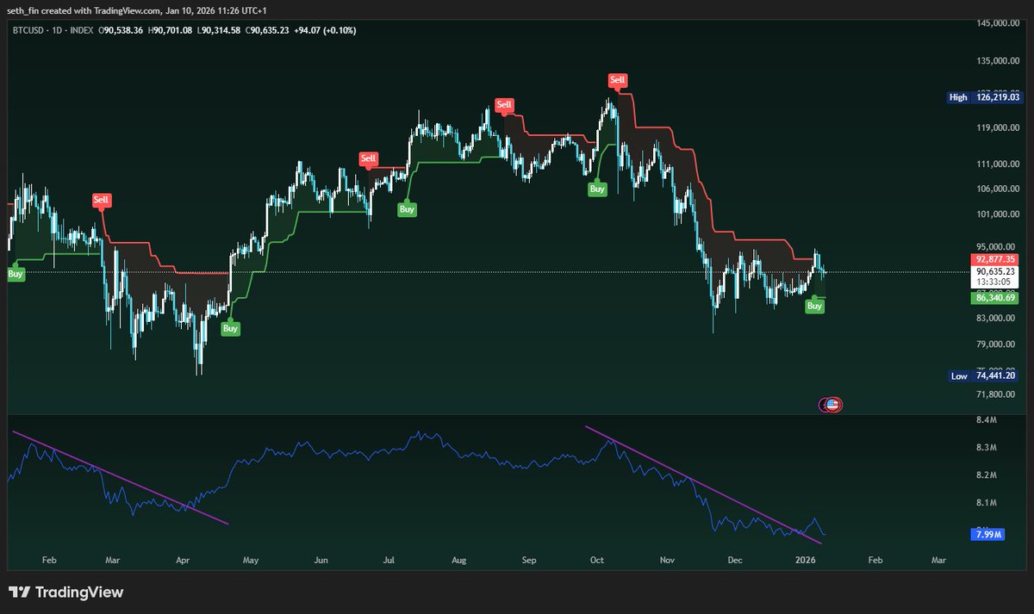Open the 1D timeframe selector
The image size is (1034, 614).
point(57,28)
